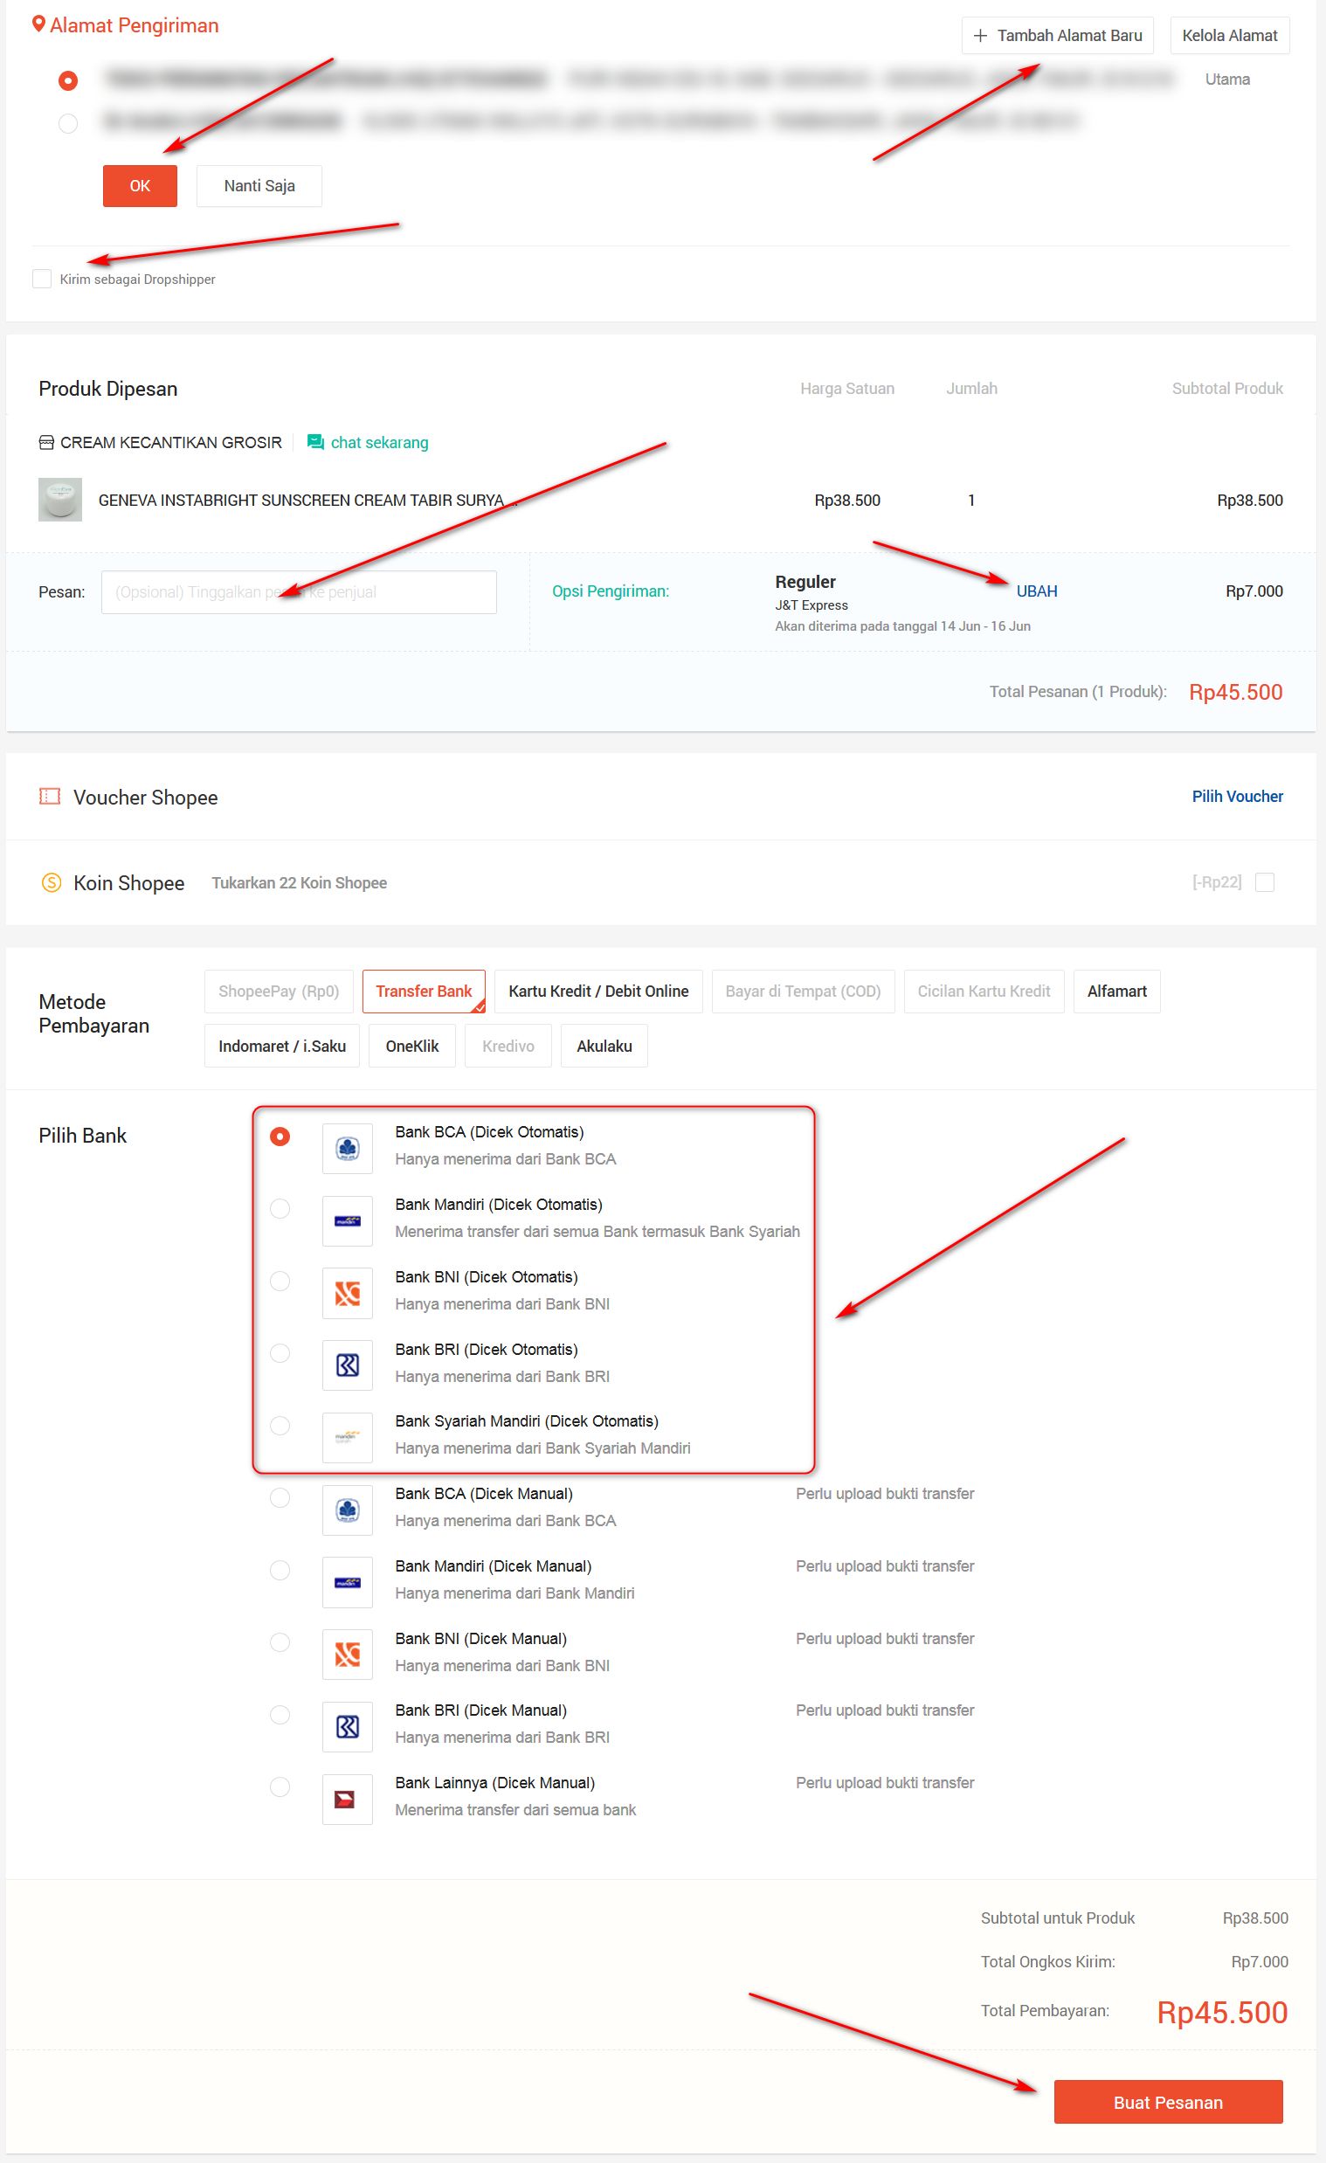Click the Koin Shopee coin icon
Image resolution: width=1326 pixels, height=2163 pixels.
52,882
